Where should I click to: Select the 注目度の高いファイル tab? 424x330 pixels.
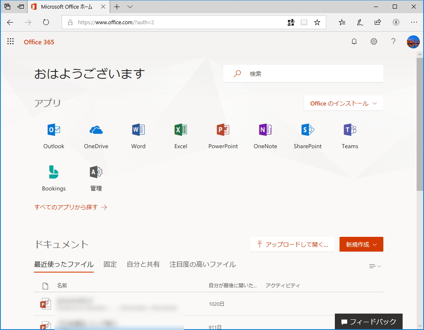[x=202, y=264]
